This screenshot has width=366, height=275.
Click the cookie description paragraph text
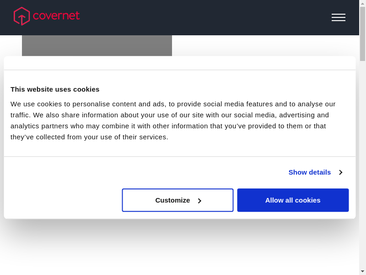tap(174, 120)
